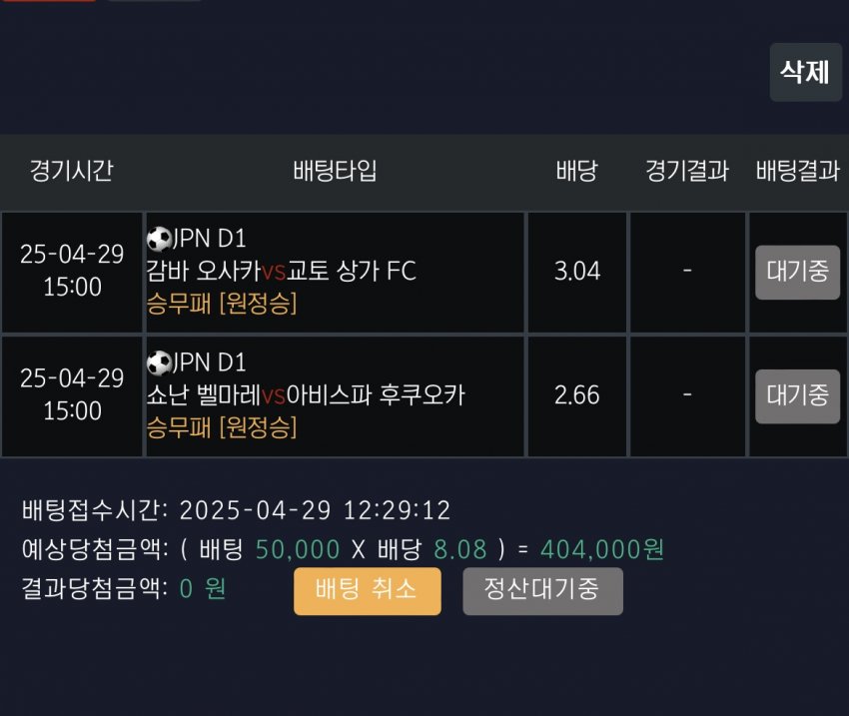Click the 배팅 취소 cancel bet button

click(367, 590)
